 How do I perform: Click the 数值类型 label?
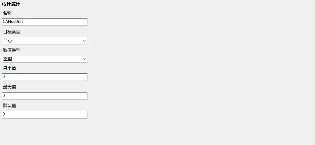point(12,50)
